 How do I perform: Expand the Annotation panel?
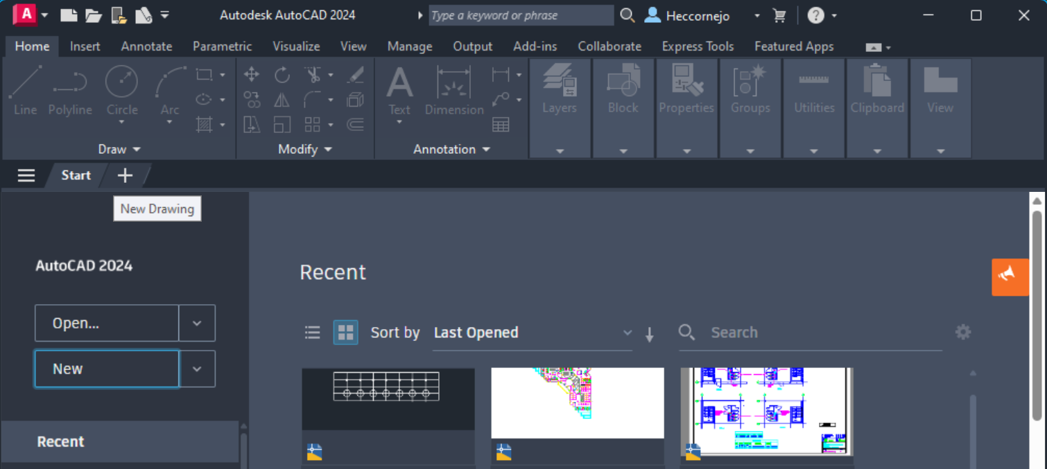coord(452,149)
